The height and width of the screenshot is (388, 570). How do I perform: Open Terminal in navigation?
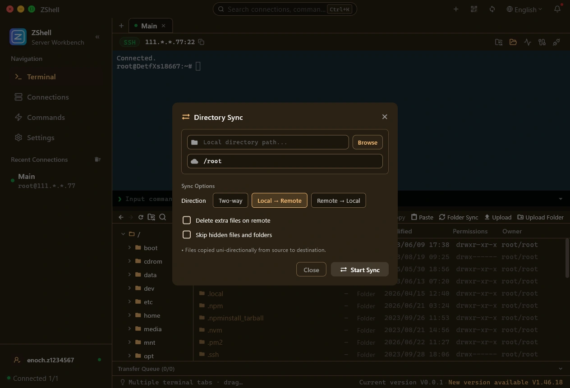56,77
